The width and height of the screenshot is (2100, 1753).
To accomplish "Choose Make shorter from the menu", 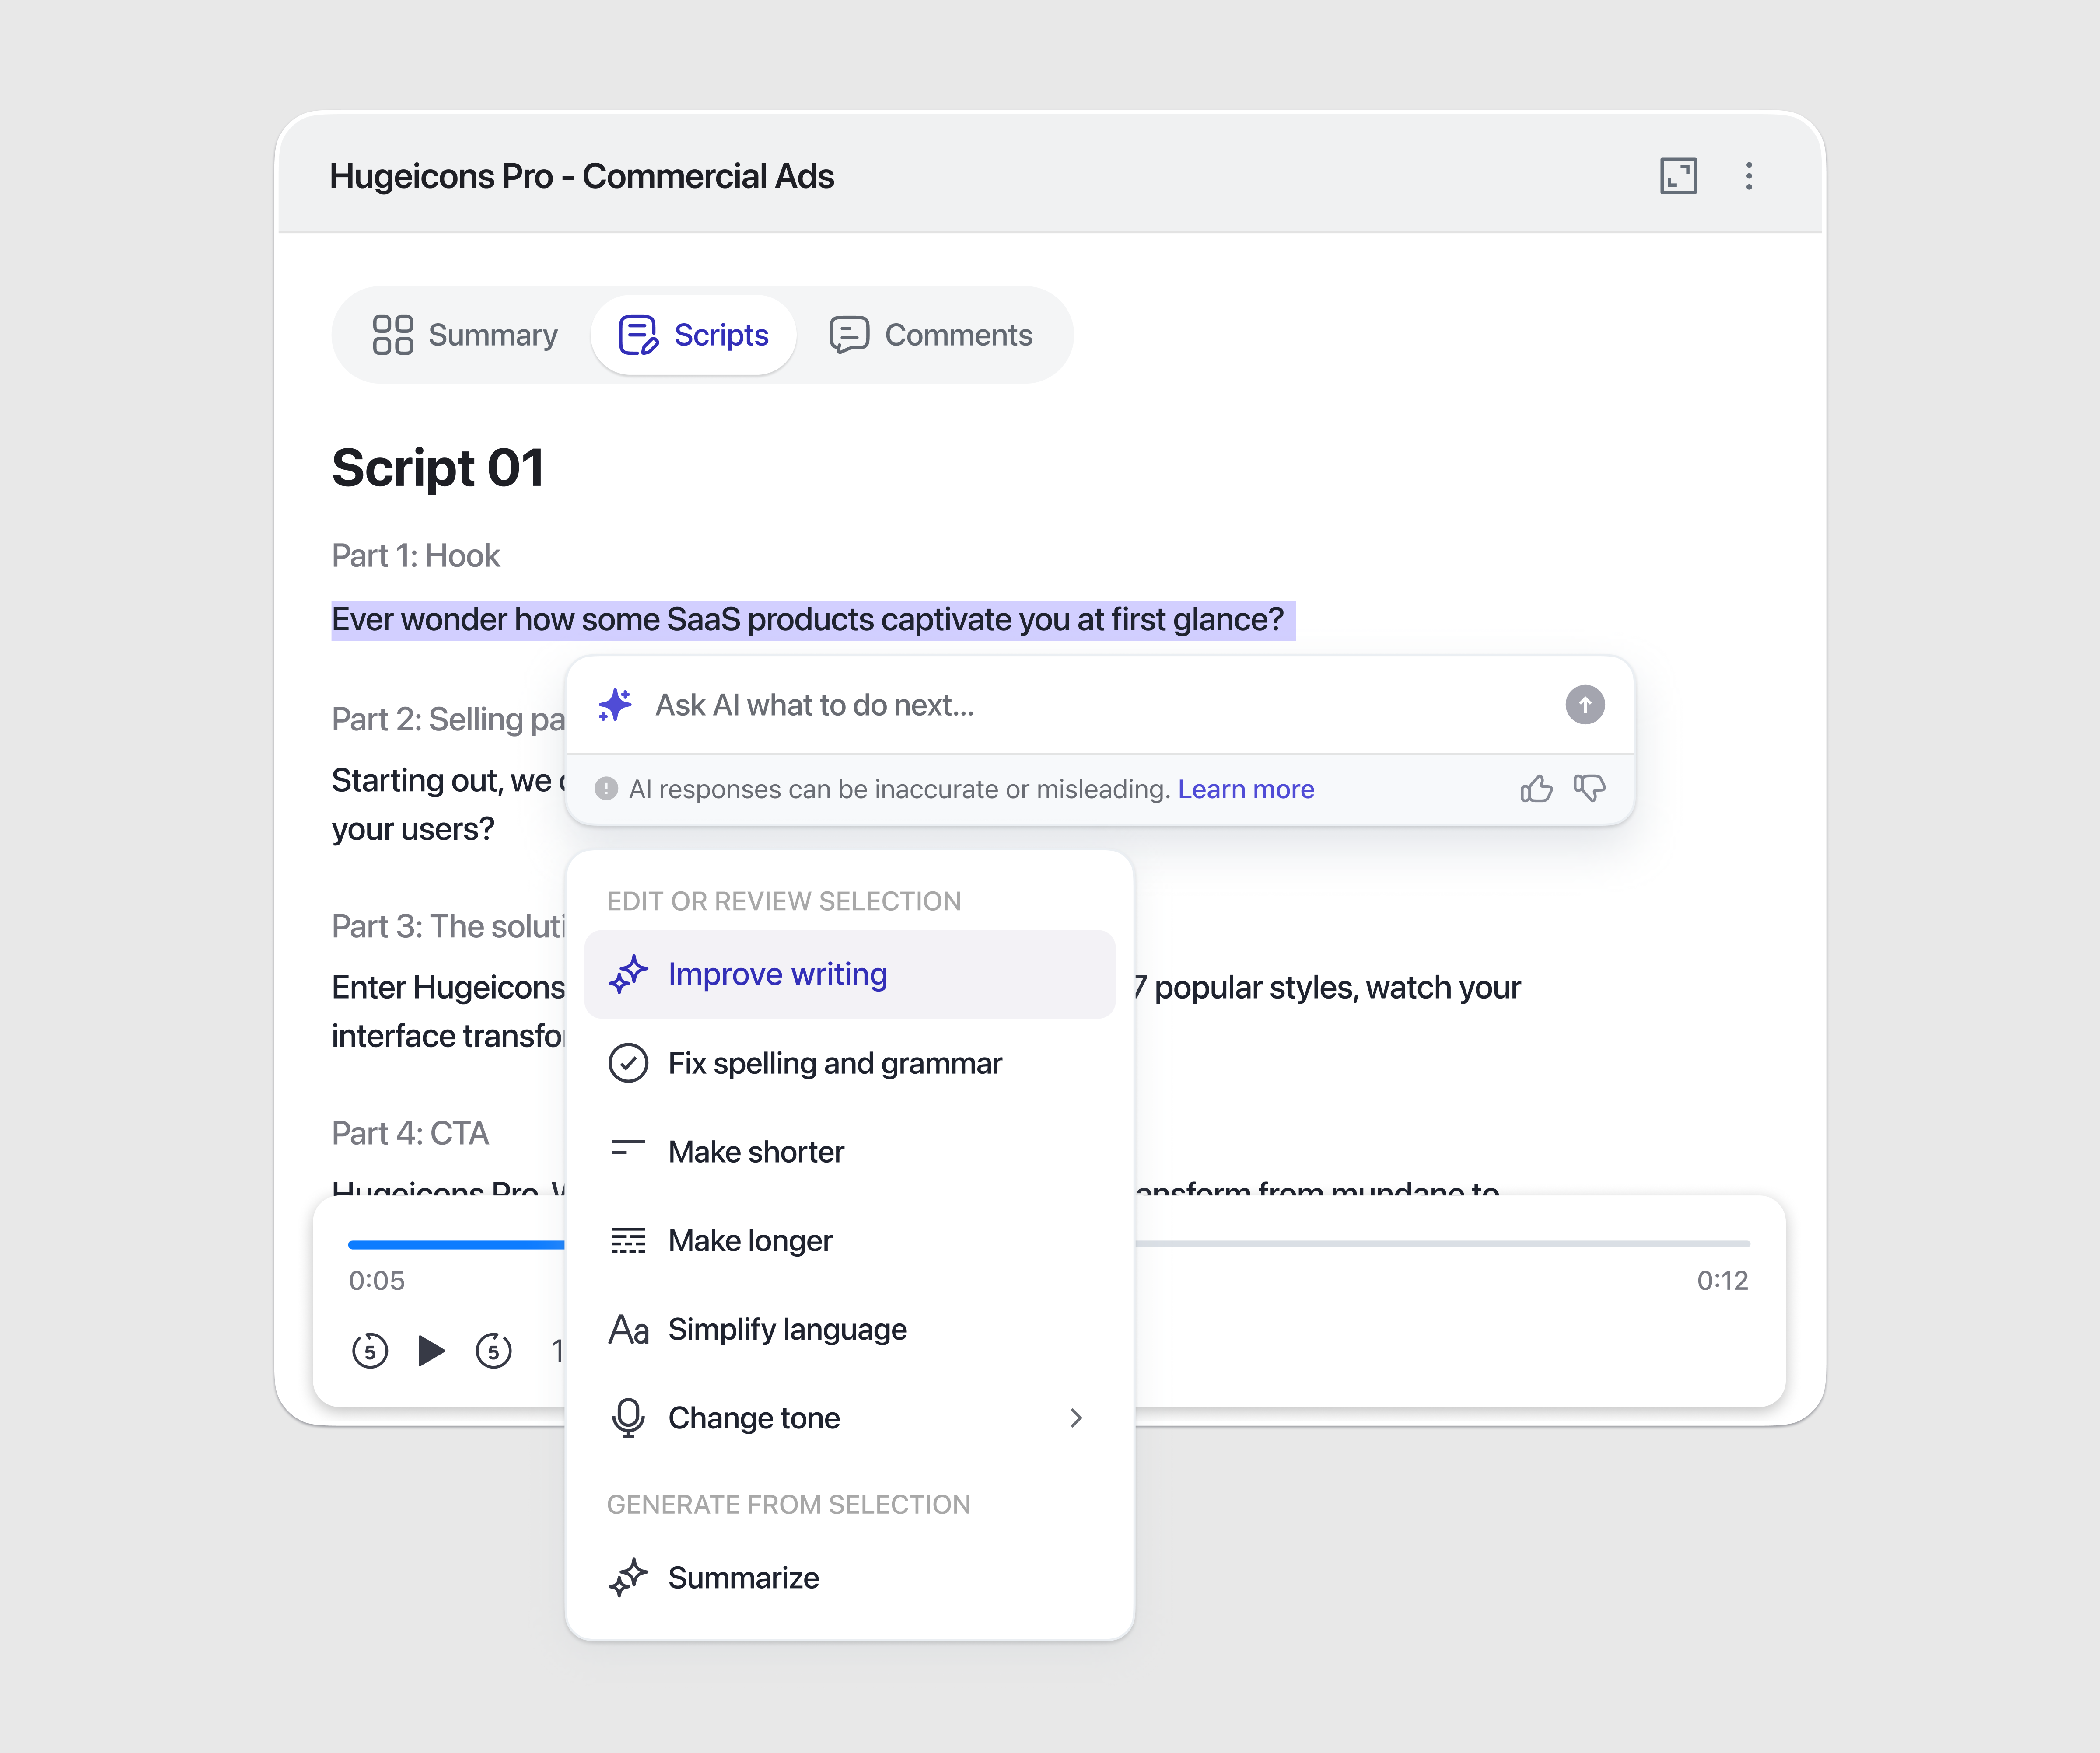I will (x=756, y=1151).
